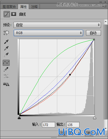
Task: Open the RGB channel dropdown
Action: (x=48, y=33)
